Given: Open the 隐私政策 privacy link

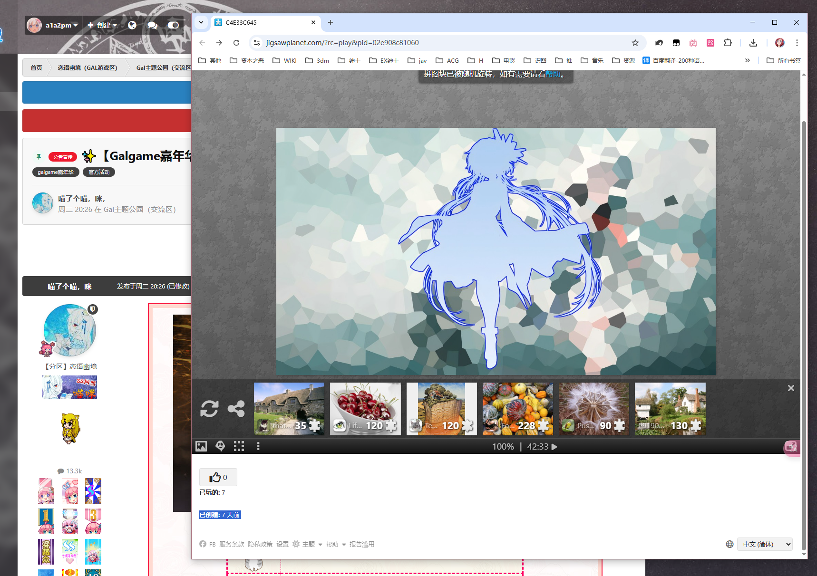Looking at the screenshot, I should 260,544.
